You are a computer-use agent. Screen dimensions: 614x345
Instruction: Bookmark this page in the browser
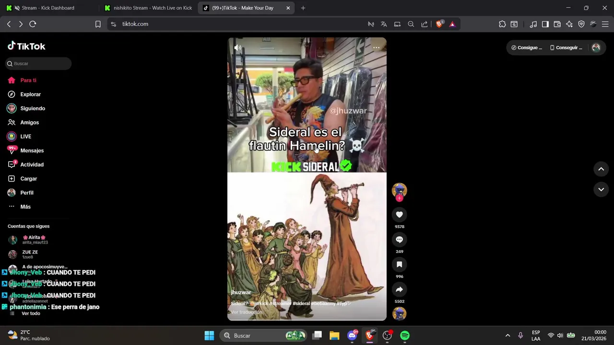pos(98,24)
